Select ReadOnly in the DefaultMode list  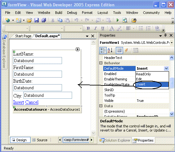pyautogui.click(x=152, y=74)
